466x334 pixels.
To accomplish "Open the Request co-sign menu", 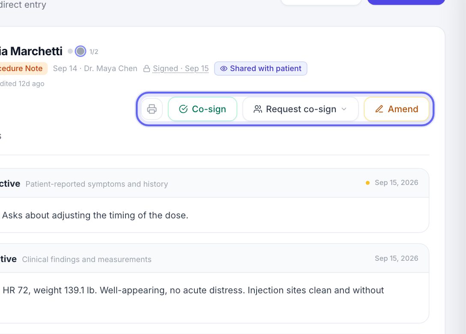I will pyautogui.click(x=301, y=109).
